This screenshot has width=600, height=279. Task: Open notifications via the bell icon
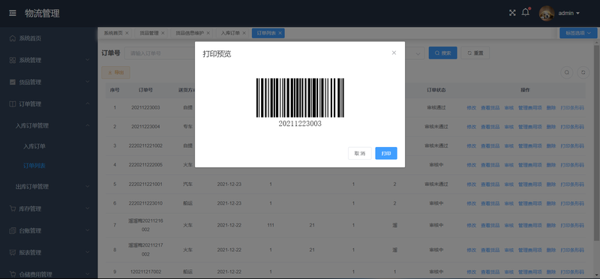(x=526, y=13)
